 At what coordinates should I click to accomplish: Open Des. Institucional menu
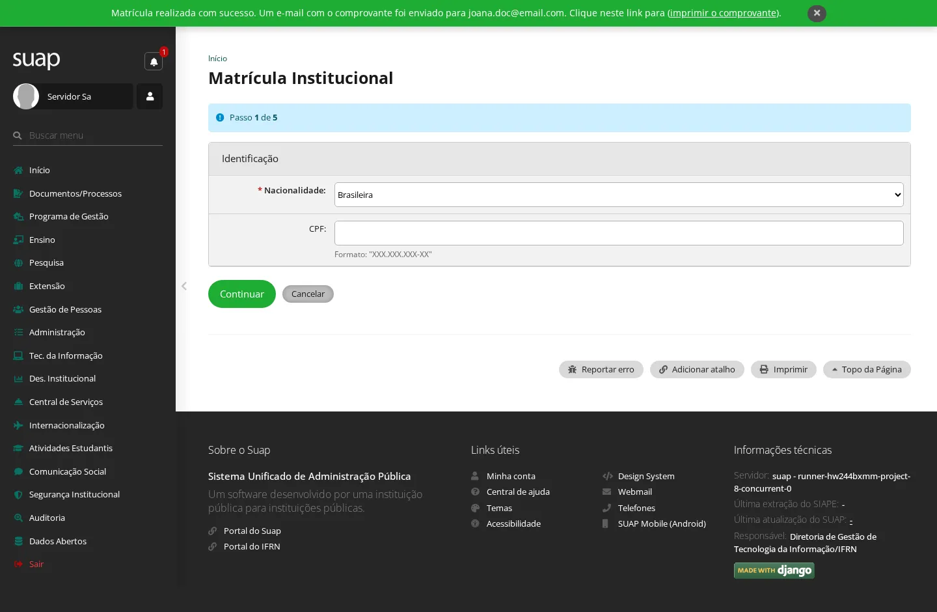click(x=88, y=378)
